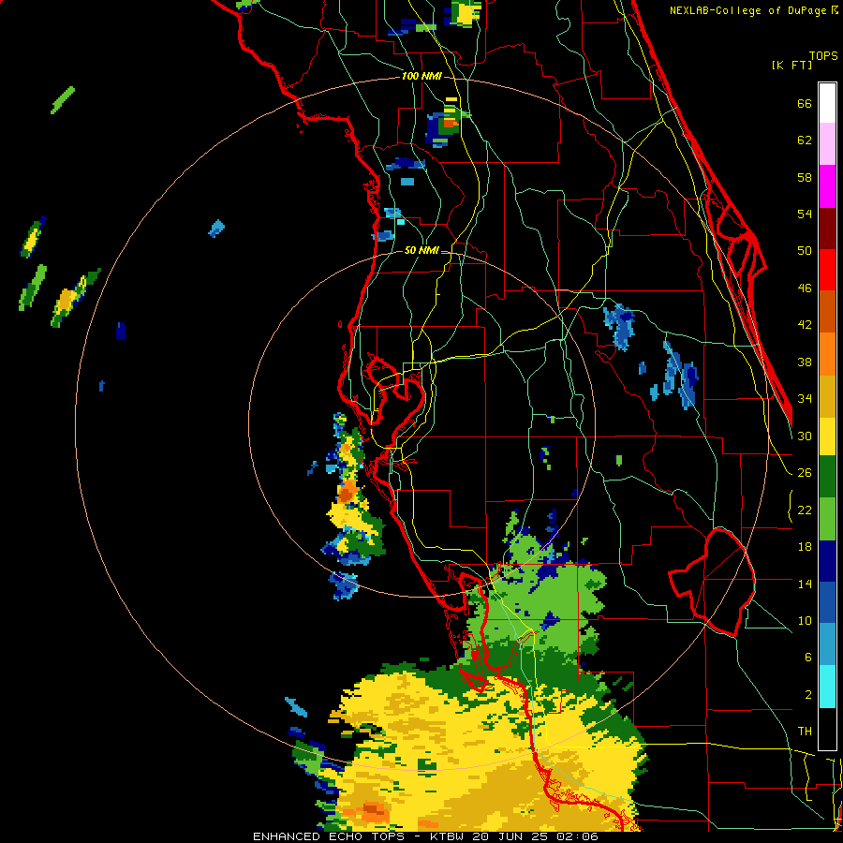Select the magenta legend swatch
This screenshot has height=843, width=843.
[827, 186]
